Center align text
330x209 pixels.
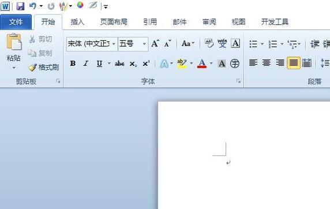pos(267,63)
